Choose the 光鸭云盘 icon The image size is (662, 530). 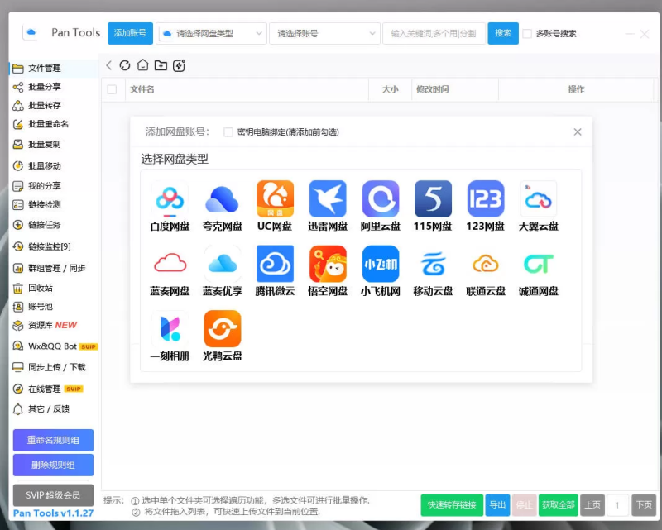[x=222, y=329]
